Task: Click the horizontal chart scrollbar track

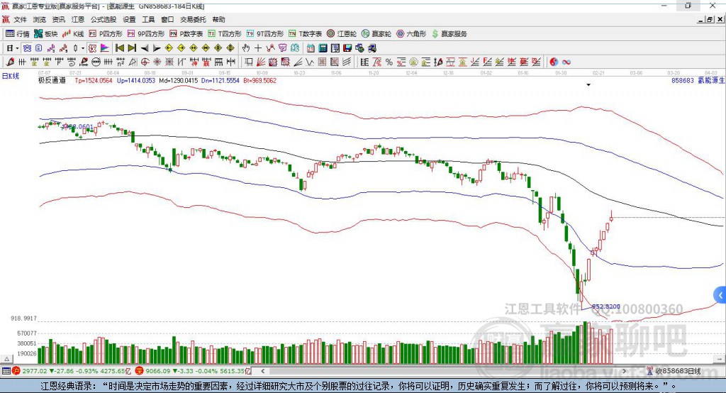Action: coord(445,371)
